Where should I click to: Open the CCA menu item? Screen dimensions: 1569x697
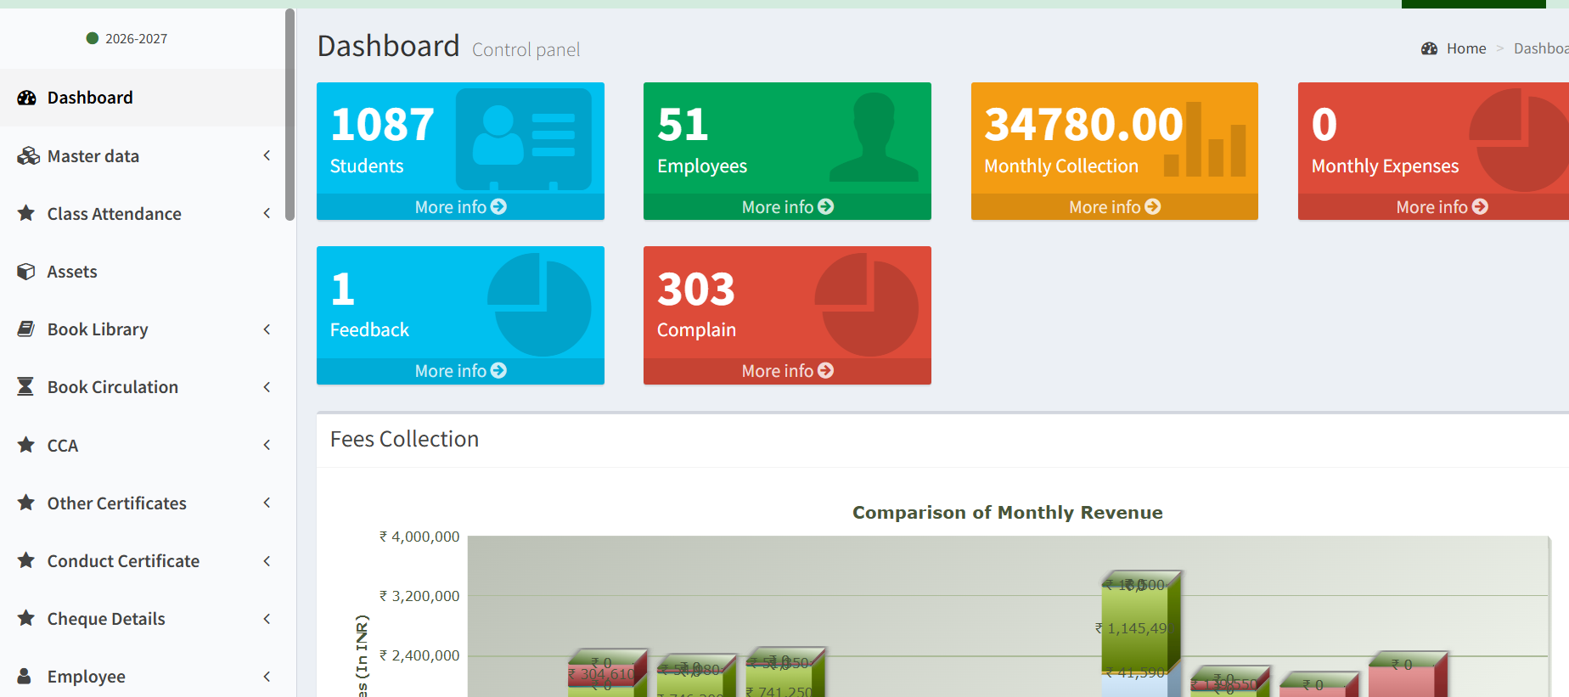pos(143,445)
